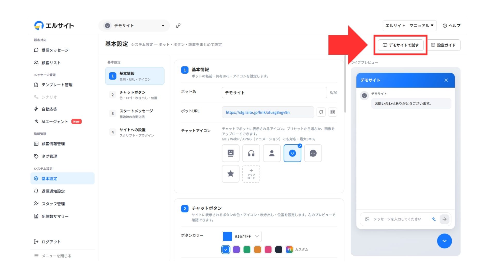Choose the star chat icon preset
Image resolution: width=495 pixels, height=278 pixels.
(x=230, y=174)
